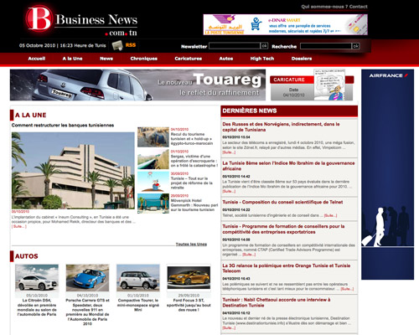Viewport: 419px width, 335px height.
Task: Submit newsletter with the ok button
Action: (x=264, y=46)
